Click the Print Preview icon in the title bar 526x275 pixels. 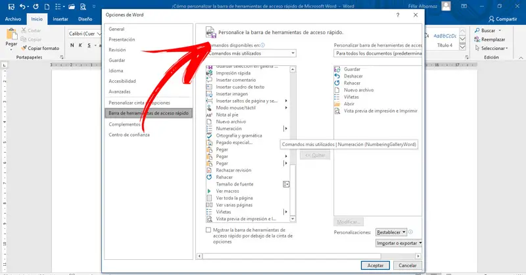point(83,7)
